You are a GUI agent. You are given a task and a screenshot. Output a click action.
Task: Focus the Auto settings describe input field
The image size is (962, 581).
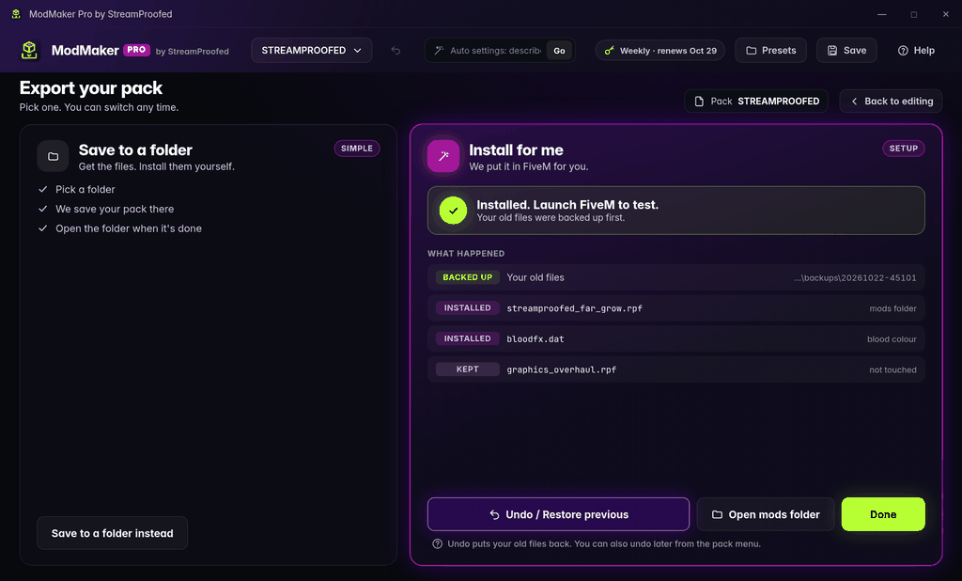pos(495,51)
